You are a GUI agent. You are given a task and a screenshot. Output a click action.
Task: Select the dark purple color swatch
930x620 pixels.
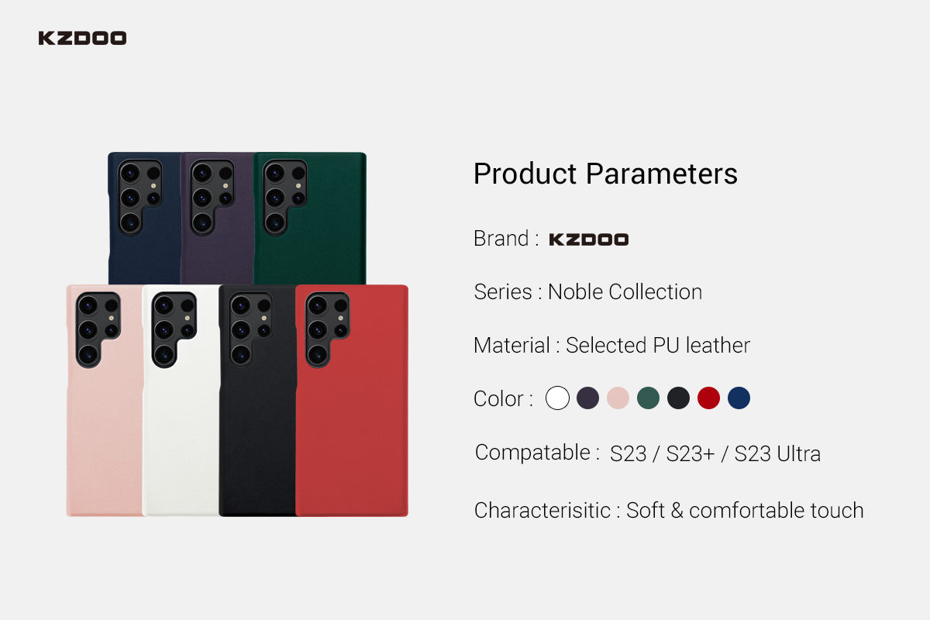[587, 398]
